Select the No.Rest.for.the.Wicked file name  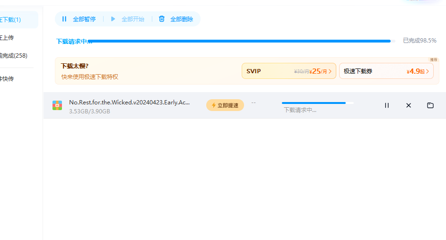point(129,102)
